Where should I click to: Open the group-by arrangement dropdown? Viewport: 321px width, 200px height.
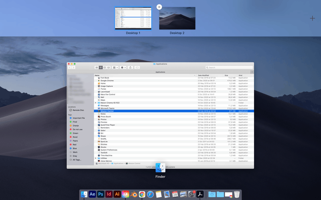pyautogui.click(x=116, y=68)
